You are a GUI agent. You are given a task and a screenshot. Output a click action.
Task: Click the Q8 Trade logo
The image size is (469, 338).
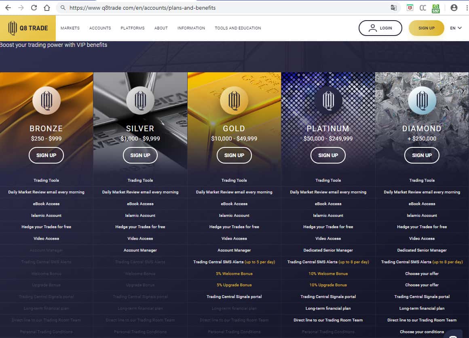coord(28,28)
